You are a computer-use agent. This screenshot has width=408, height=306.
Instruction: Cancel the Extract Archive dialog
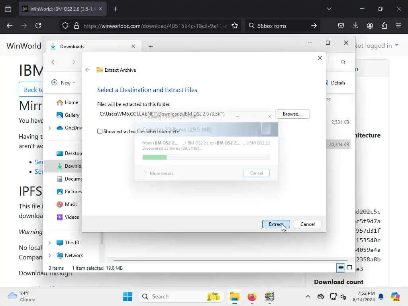click(x=307, y=224)
